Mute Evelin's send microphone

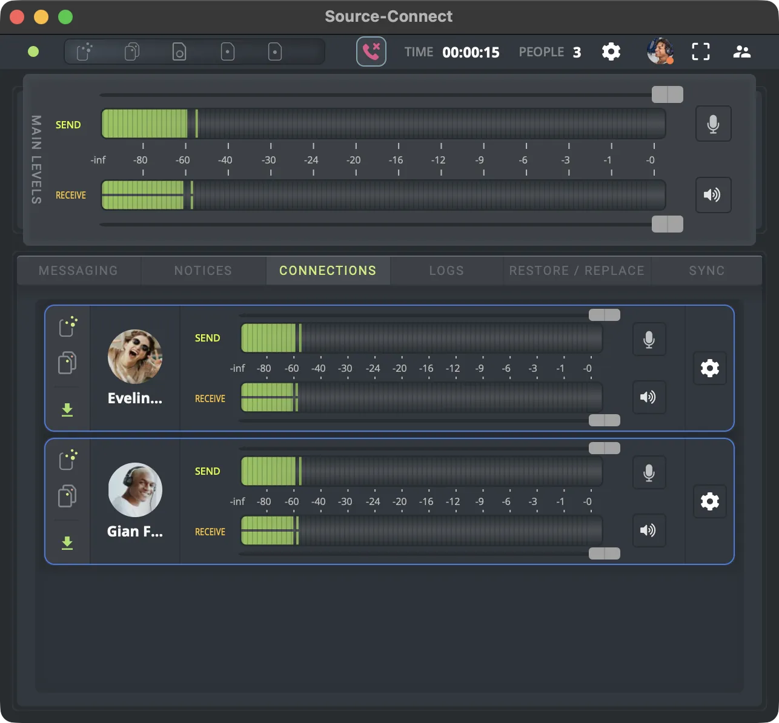click(649, 339)
